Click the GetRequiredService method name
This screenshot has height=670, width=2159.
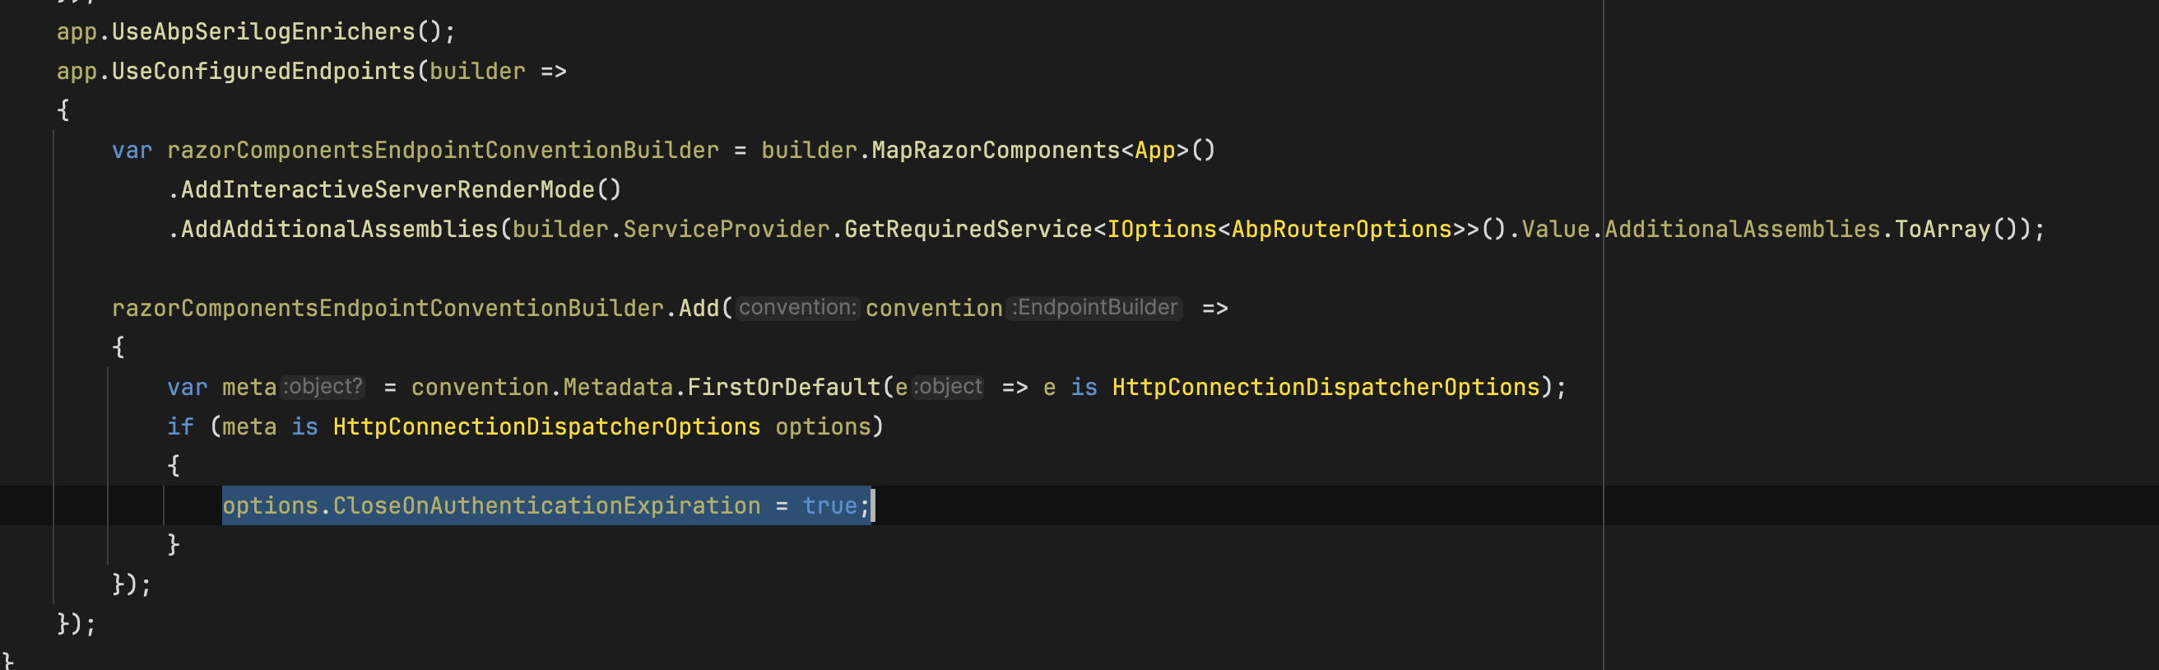click(968, 229)
